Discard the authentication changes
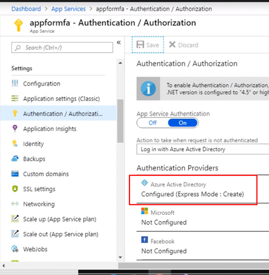 (x=183, y=45)
